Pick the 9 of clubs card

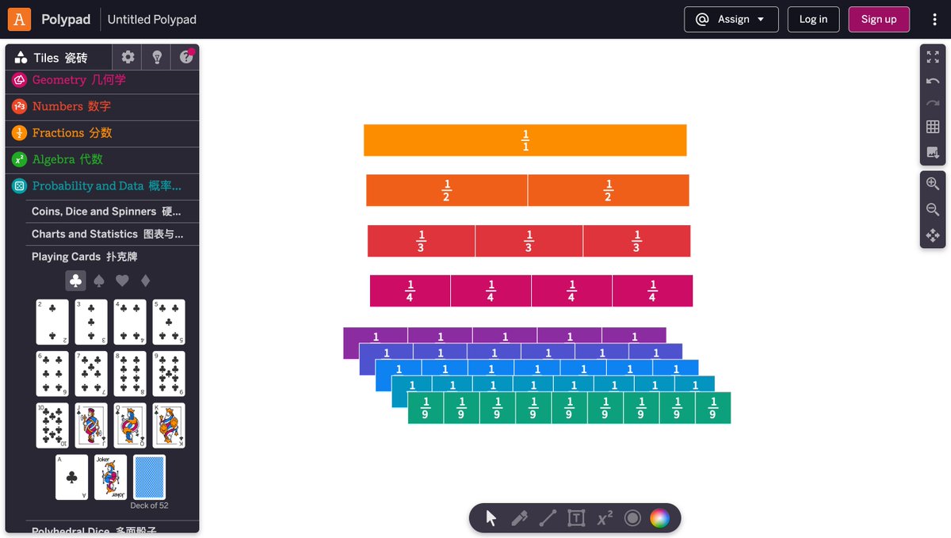click(x=169, y=373)
